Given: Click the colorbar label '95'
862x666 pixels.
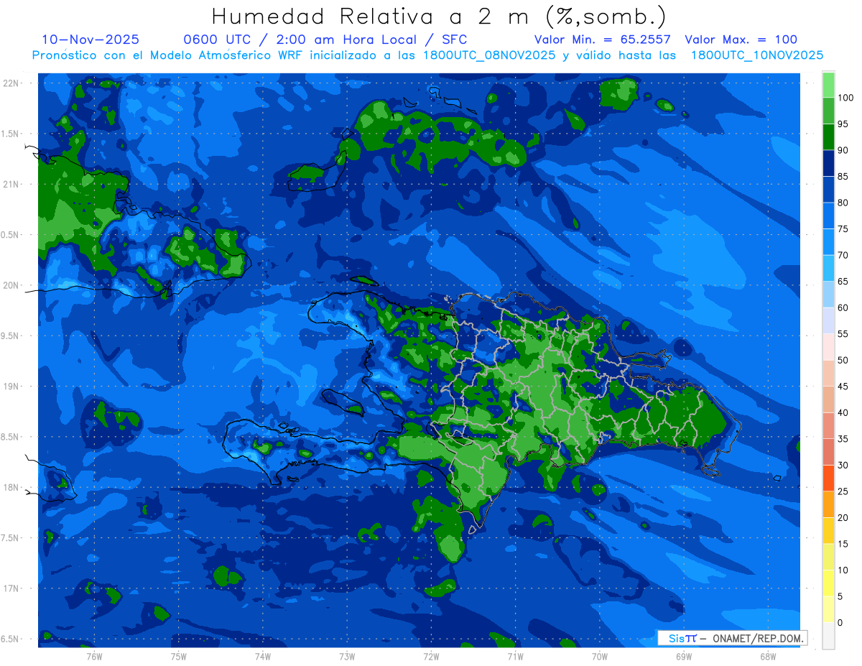Looking at the screenshot, I should [x=843, y=124].
